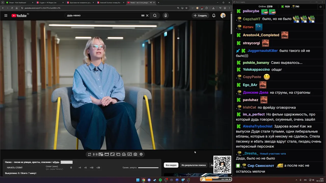Open browser downloads
This screenshot has height=183, width=326.
tap(213, 8)
